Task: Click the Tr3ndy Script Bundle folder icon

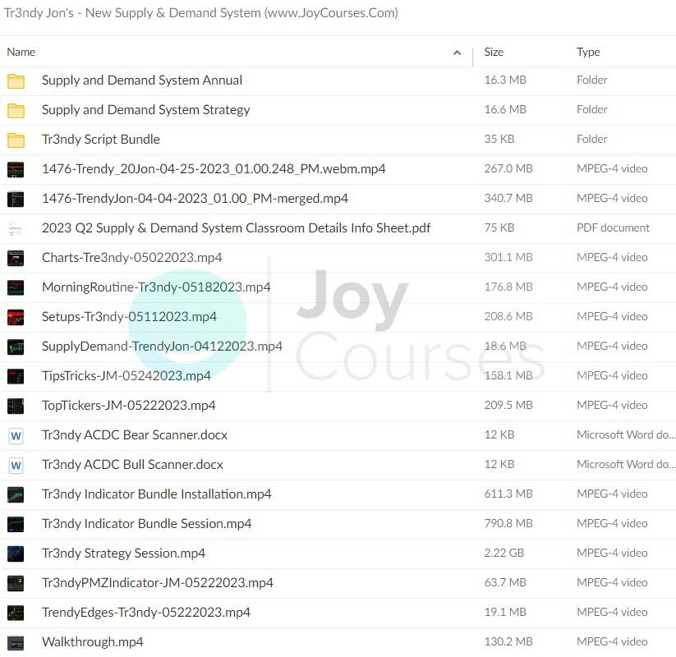Action: (x=16, y=140)
